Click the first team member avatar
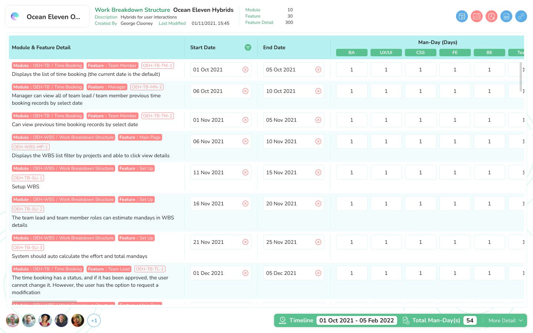The width and height of the screenshot is (533, 333). tap(13, 320)
